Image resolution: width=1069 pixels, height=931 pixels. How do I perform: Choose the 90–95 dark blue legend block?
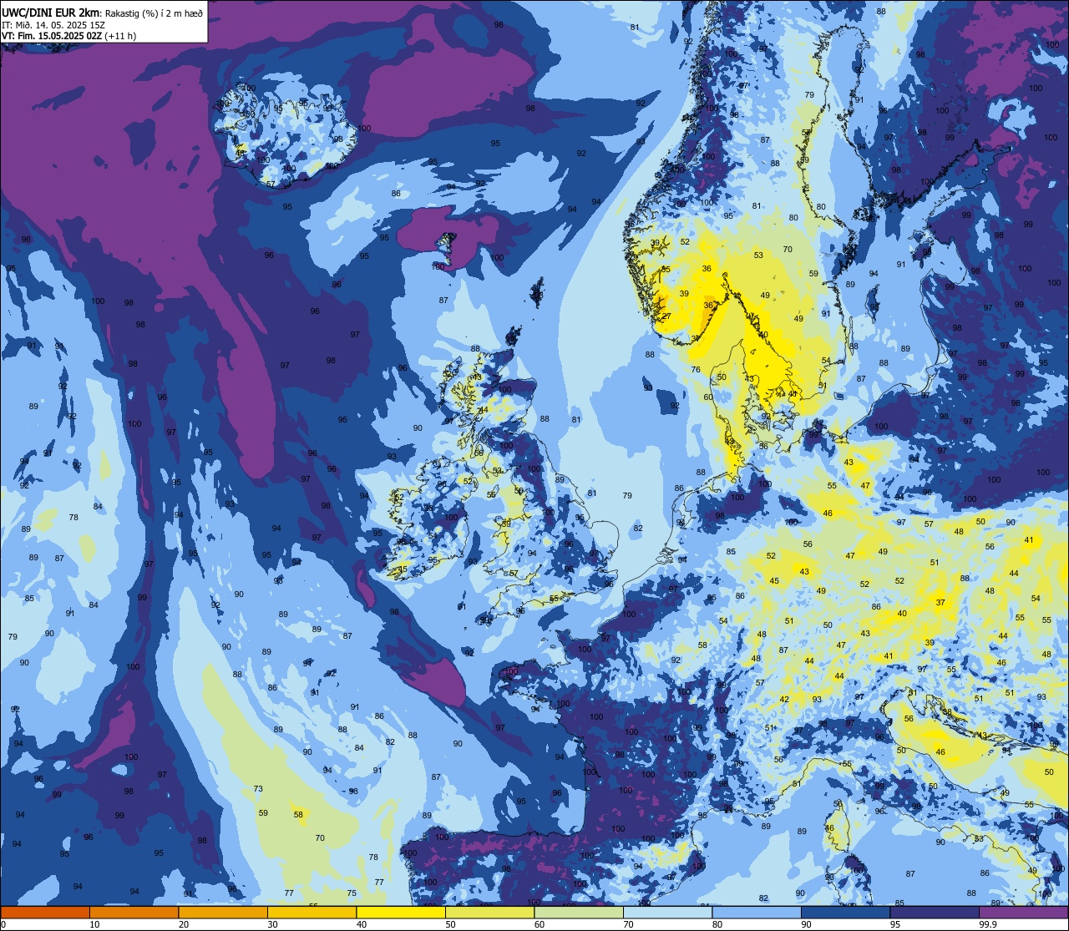(845, 912)
